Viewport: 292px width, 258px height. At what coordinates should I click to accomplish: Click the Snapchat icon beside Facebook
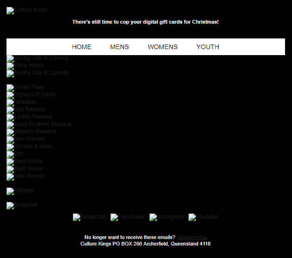point(89,217)
